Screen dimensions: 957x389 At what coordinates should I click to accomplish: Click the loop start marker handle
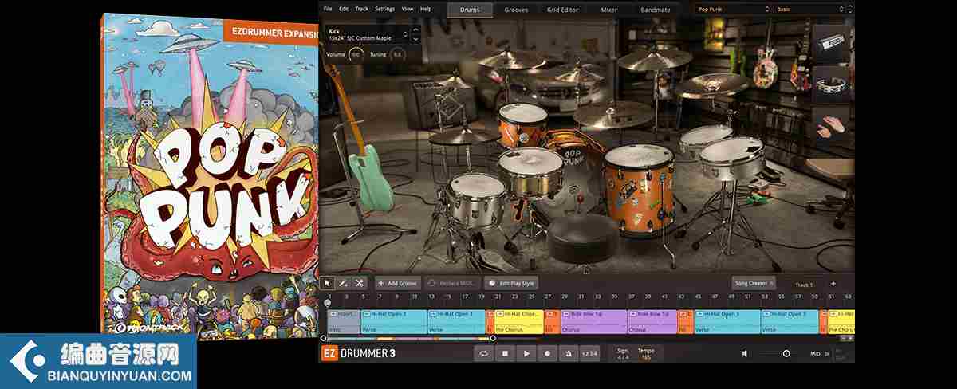[324, 338]
